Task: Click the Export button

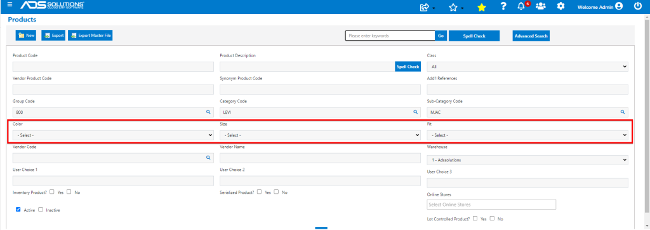Action: 53,36
